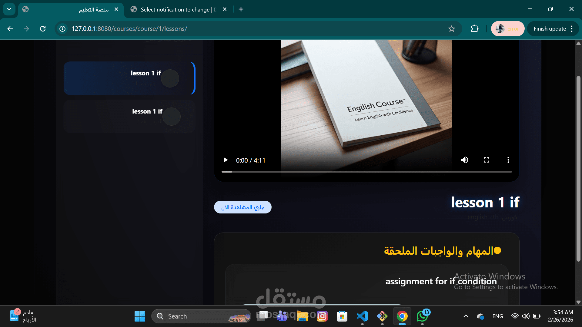The image size is (582, 327).
Task: Go back to previous page
Action: (x=10, y=29)
